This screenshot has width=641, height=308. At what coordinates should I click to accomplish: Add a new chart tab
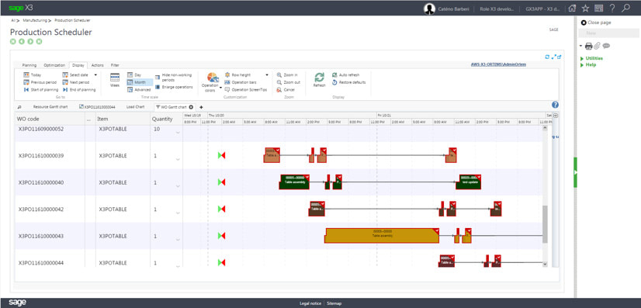coord(201,107)
